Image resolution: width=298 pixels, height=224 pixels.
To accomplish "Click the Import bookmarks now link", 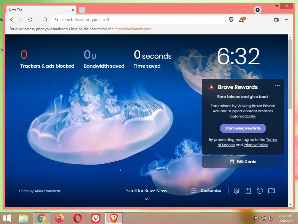I will [x=134, y=29].
